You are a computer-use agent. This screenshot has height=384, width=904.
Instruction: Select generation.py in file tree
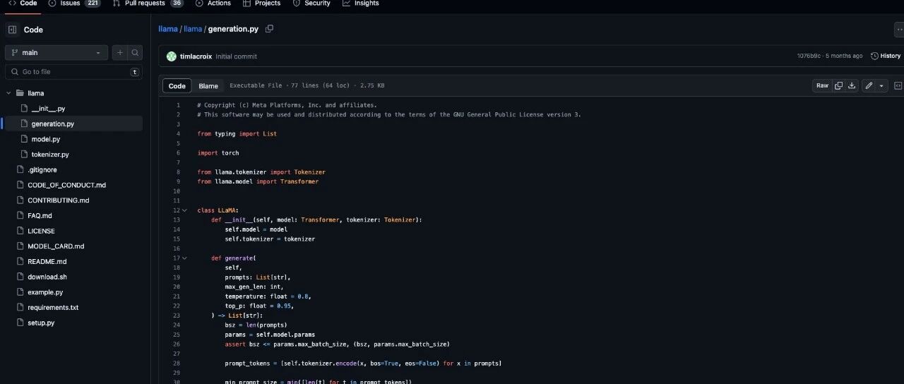(53, 124)
